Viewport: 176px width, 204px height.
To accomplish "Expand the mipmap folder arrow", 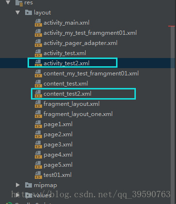I will (18, 185).
